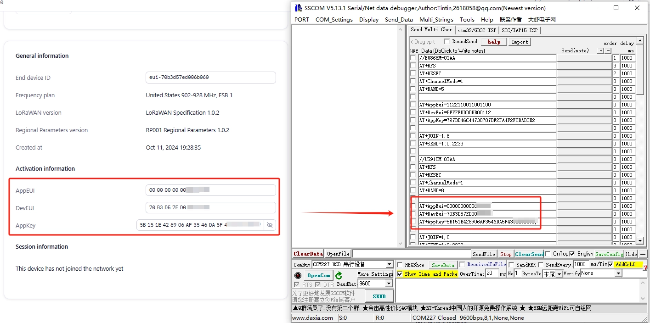Toggle AppKey visibility eye icon
This screenshot has width=650, height=323.
point(270,225)
